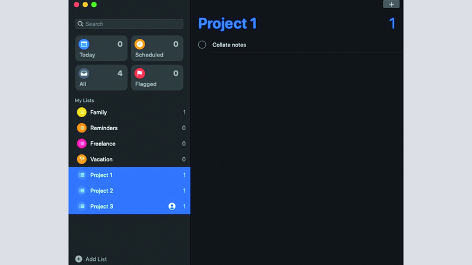Open the Flagged smart list tile
This screenshot has height=265, width=472.
[156, 78]
